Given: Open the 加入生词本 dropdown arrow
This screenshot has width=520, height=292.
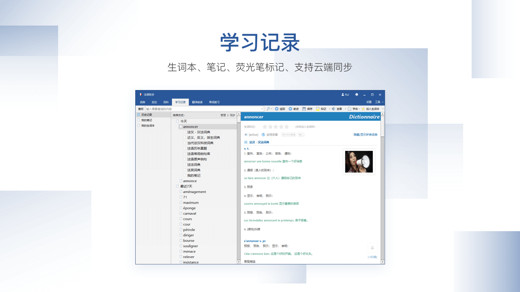Looking at the screenshot, I should click(383, 109).
